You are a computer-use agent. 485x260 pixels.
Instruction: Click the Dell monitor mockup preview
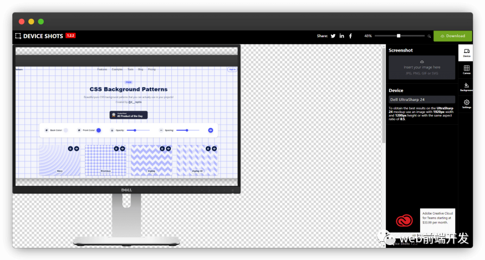[x=126, y=145]
